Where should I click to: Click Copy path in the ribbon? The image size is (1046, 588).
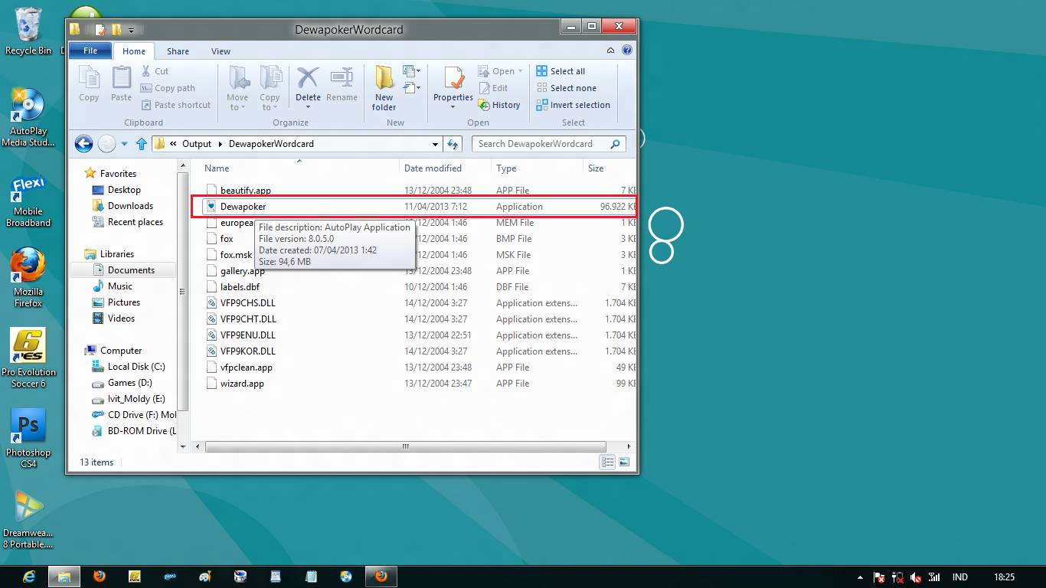(168, 88)
